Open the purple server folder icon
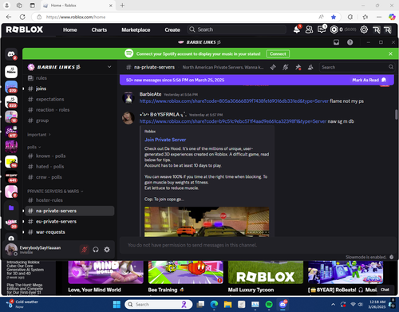This screenshot has width=399, height=312. 11,207
